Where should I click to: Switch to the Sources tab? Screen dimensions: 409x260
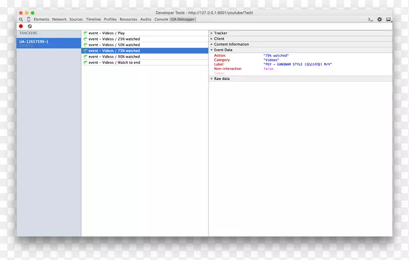point(76,19)
